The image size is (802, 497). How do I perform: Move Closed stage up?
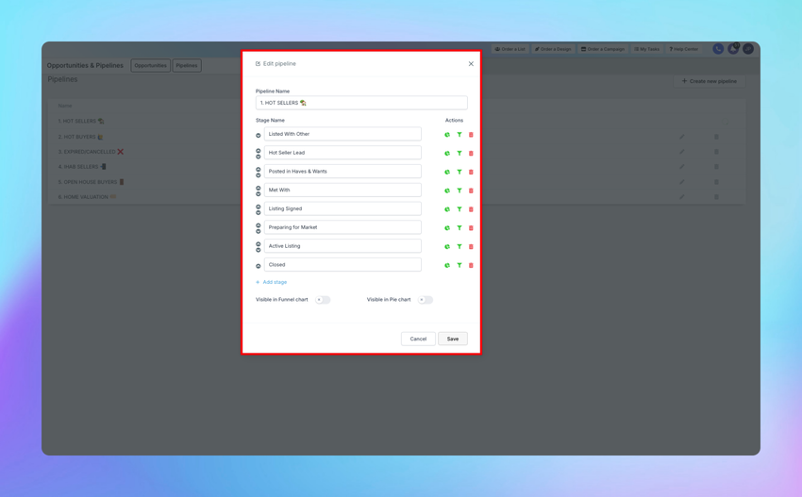click(259, 266)
